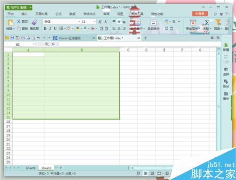Screen dimensions: 236x180
Task: Open the Insert ribbon tab
Action: [24, 14]
